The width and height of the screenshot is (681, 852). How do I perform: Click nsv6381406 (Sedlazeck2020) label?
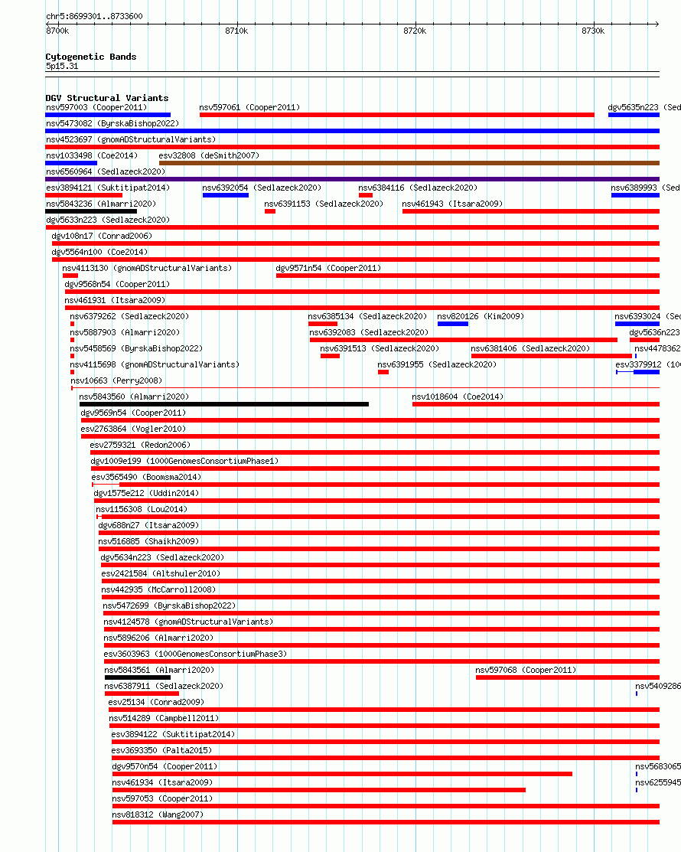click(530, 348)
